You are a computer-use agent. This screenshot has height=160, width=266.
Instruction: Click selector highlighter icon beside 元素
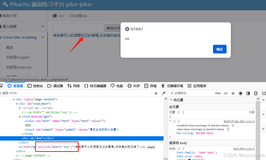pyautogui.click(x=178, y=113)
